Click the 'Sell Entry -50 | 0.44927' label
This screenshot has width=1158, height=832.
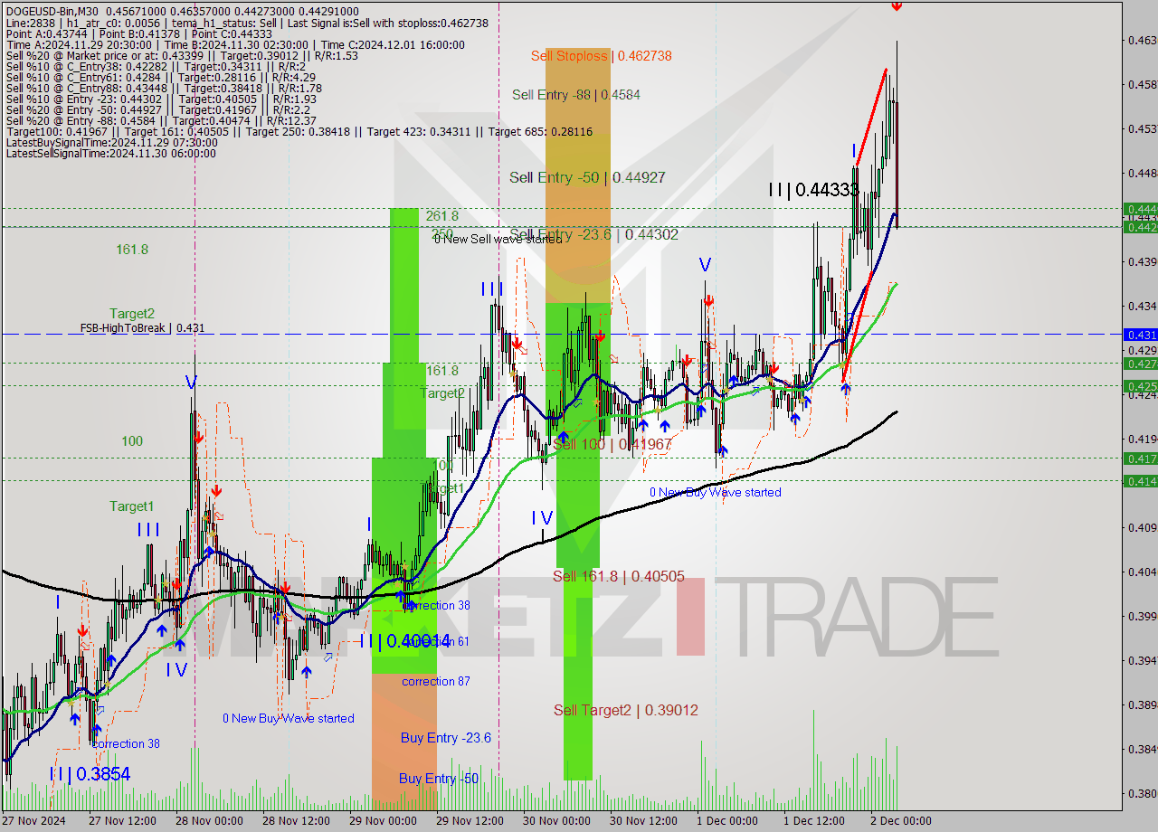click(x=587, y=178)
